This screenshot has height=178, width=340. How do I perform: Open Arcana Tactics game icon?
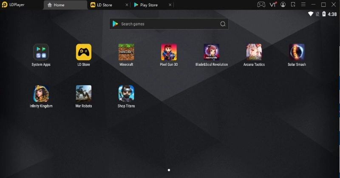pyautogui.click(x=254, y=52)
